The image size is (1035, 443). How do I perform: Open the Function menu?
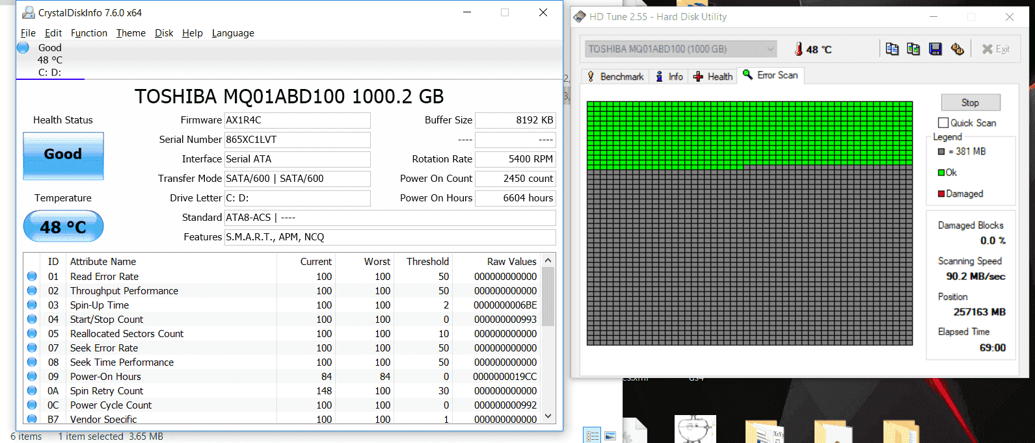point(89,33)
